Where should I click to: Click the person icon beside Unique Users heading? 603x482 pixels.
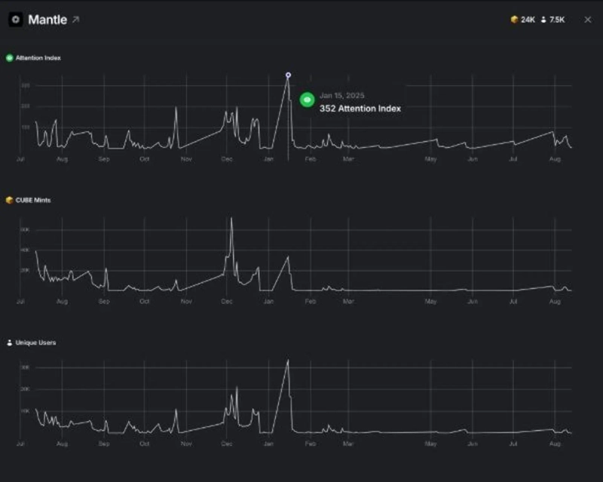(10, 342)
